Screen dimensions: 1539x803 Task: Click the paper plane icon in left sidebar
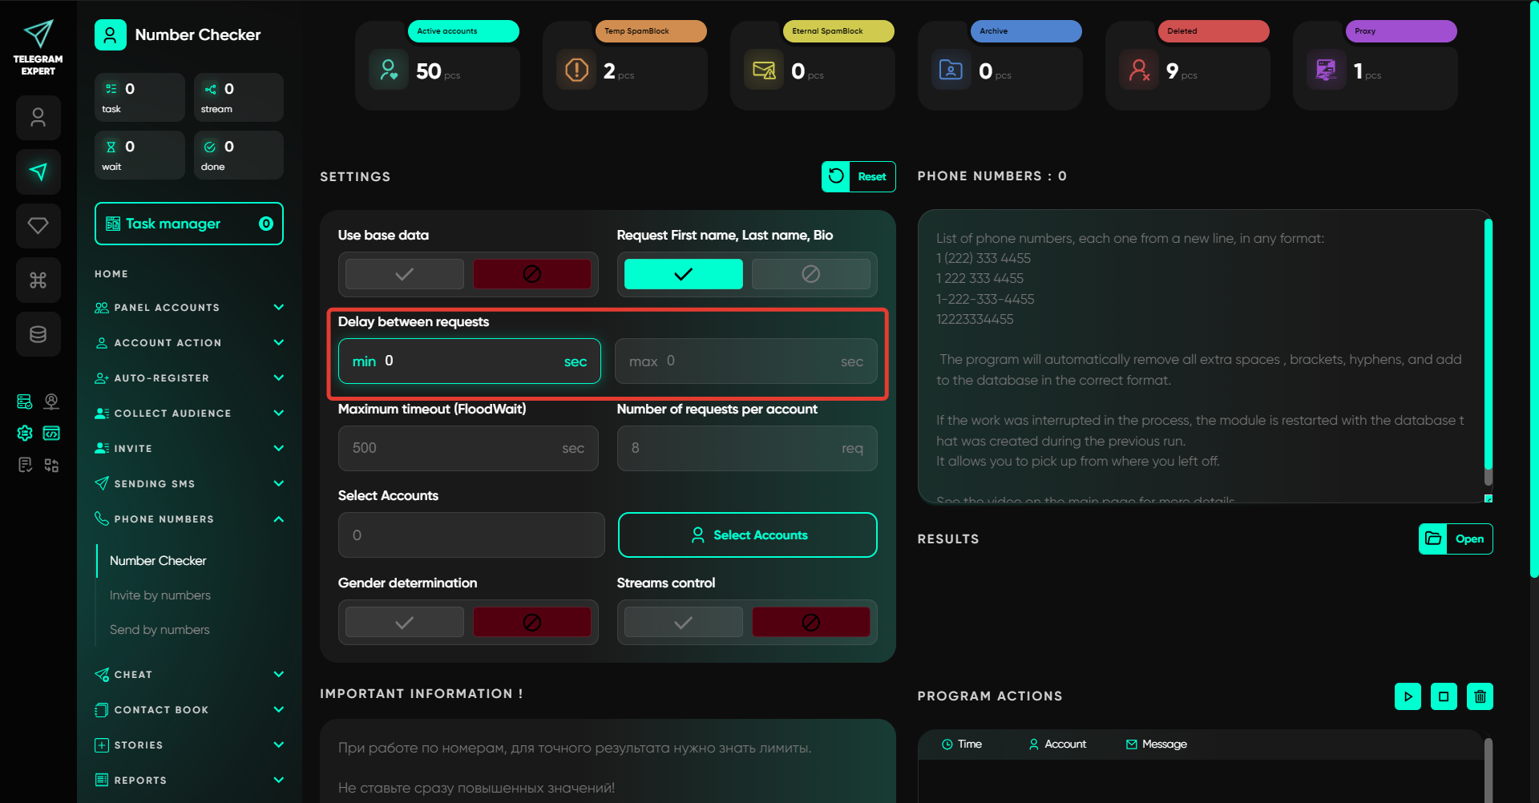38,171
